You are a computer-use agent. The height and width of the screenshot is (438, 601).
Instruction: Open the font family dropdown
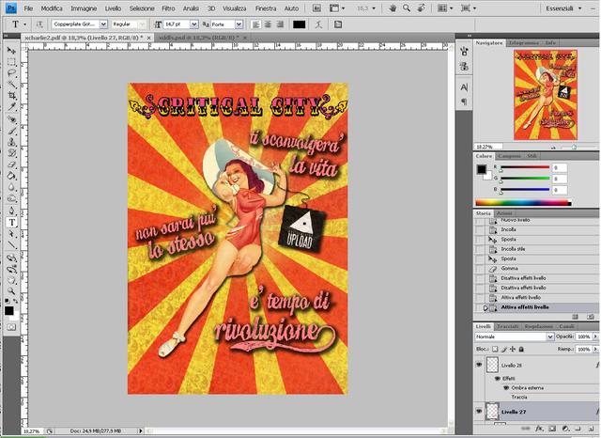click(x=103, y=24)
